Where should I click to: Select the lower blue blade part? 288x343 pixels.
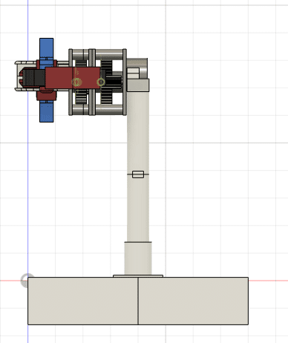pyautogui.click(x=47, y=112)
